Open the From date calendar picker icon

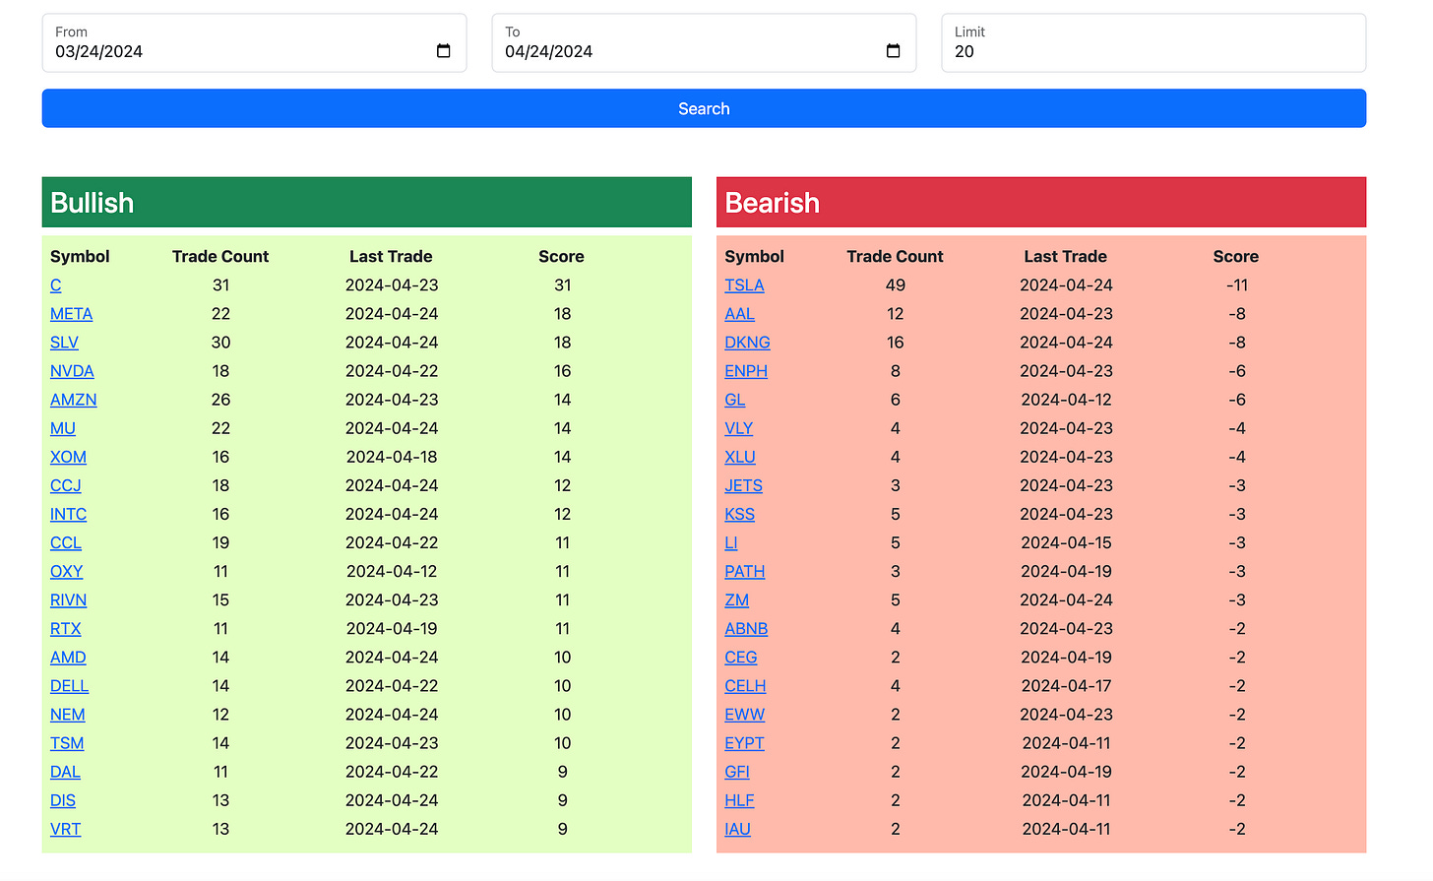click(443, 51)
